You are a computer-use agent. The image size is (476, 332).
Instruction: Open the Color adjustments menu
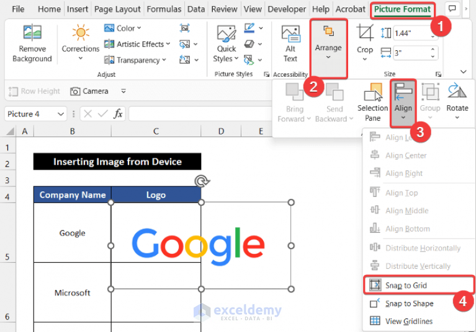[123, 28]
